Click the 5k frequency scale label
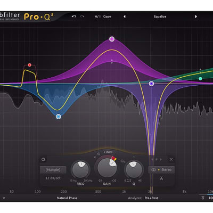This screenshot has width=213, height=213. 184,192
